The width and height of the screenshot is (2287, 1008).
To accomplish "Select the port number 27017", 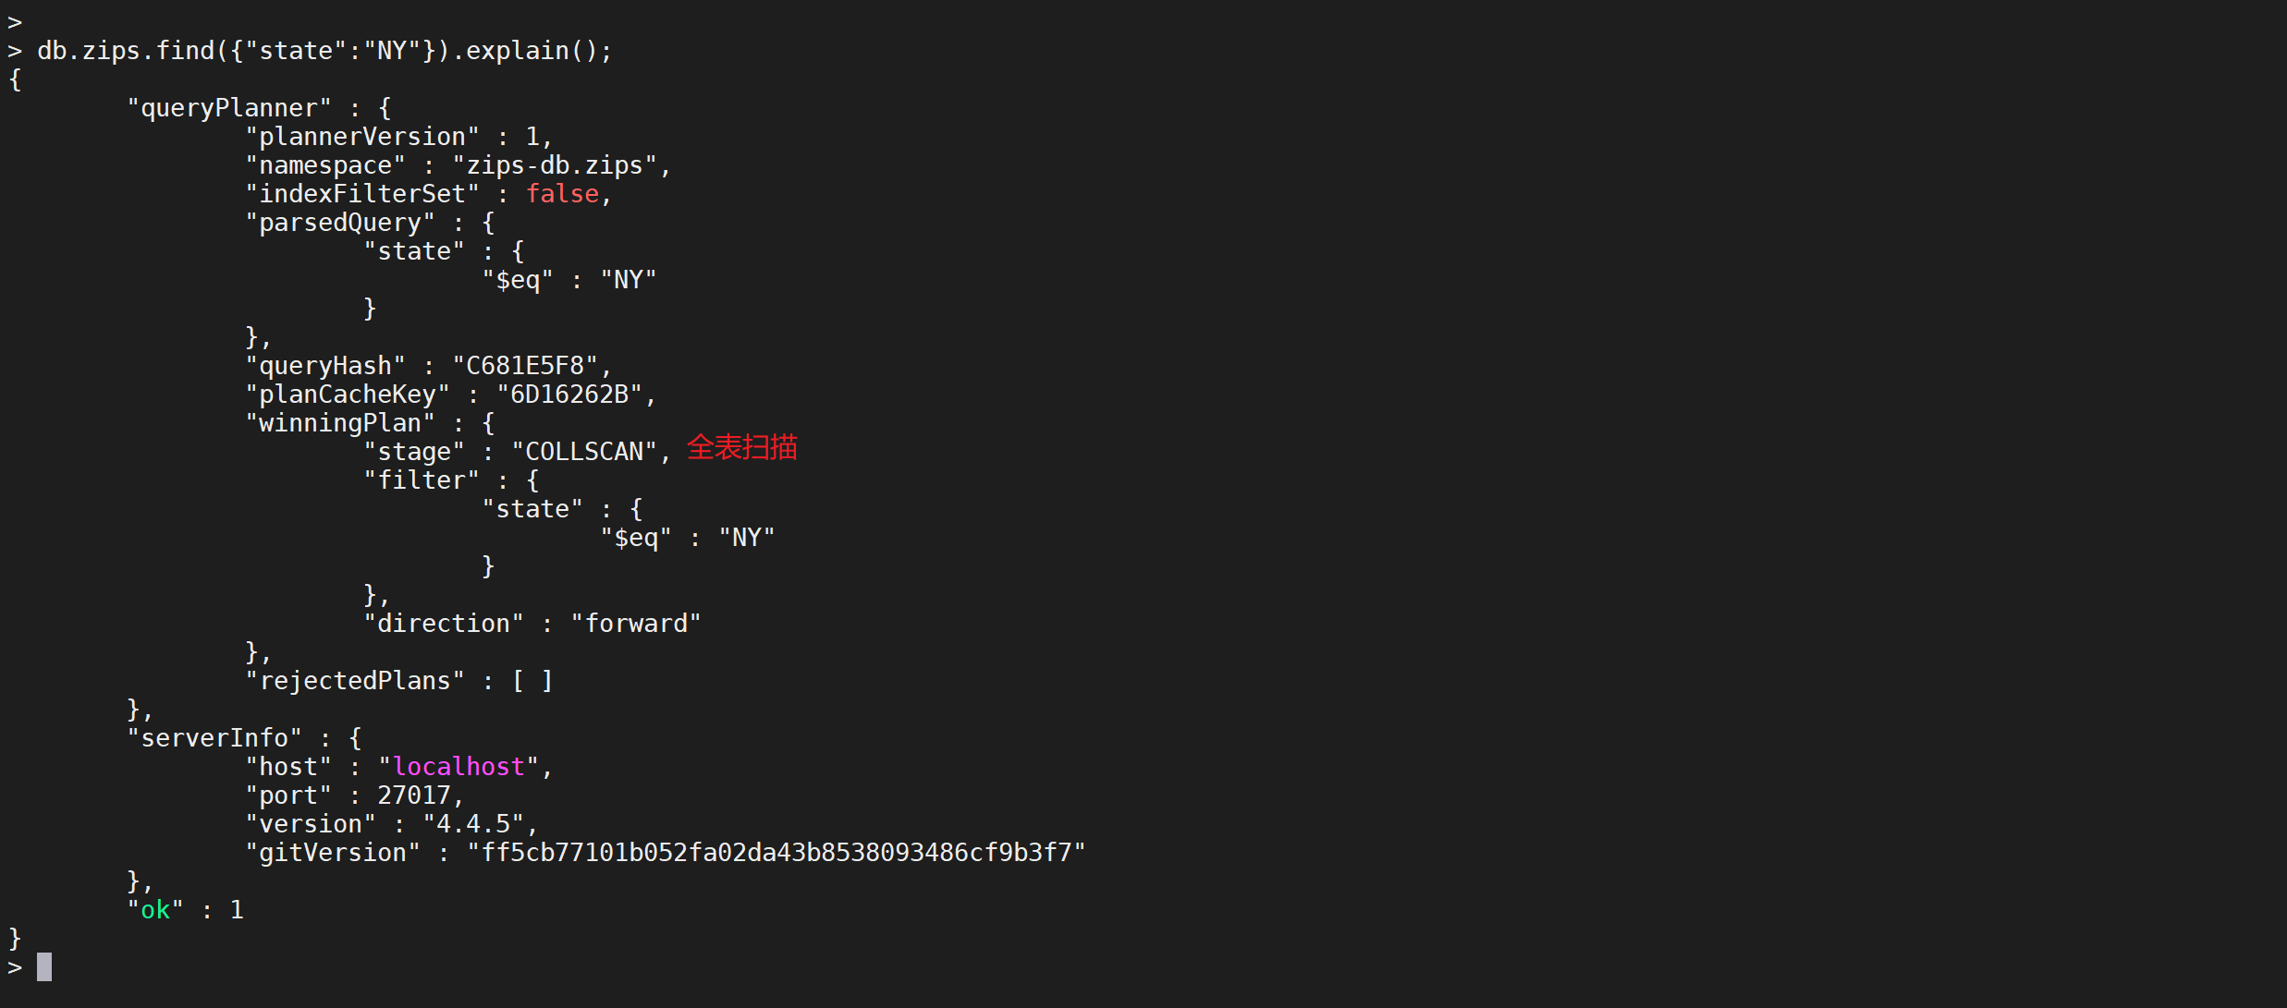I will coord(413,795).
